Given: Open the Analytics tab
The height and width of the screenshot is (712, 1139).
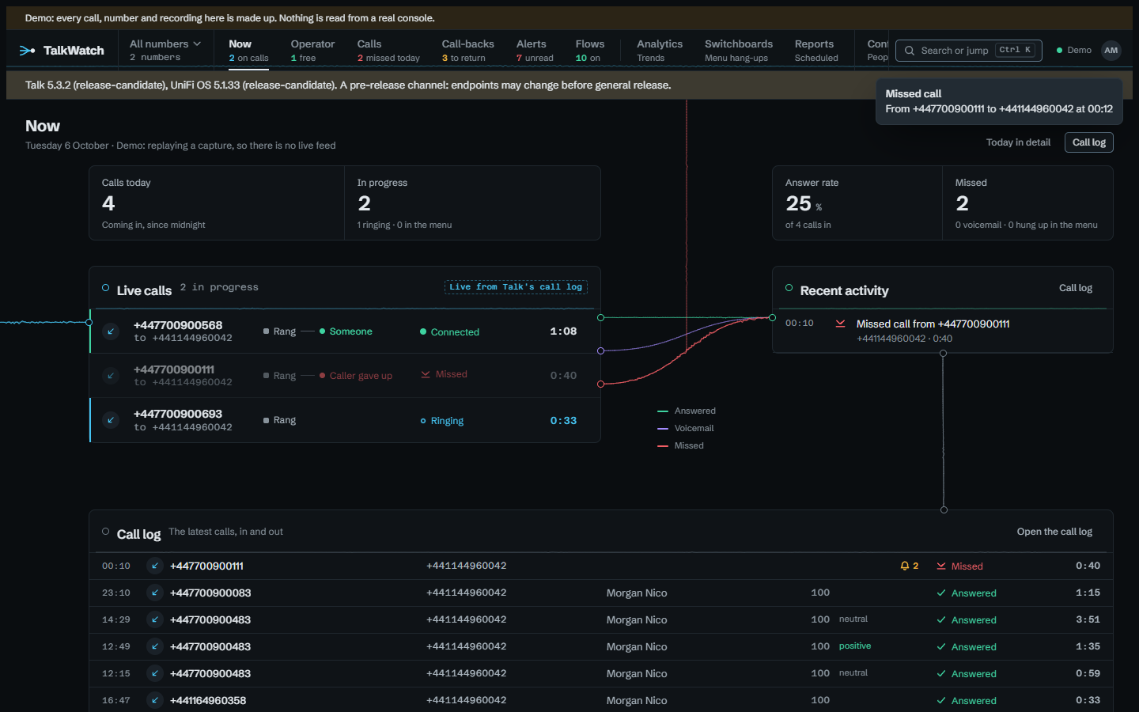Looking at the screenshot, I should [x=660, y=50].
